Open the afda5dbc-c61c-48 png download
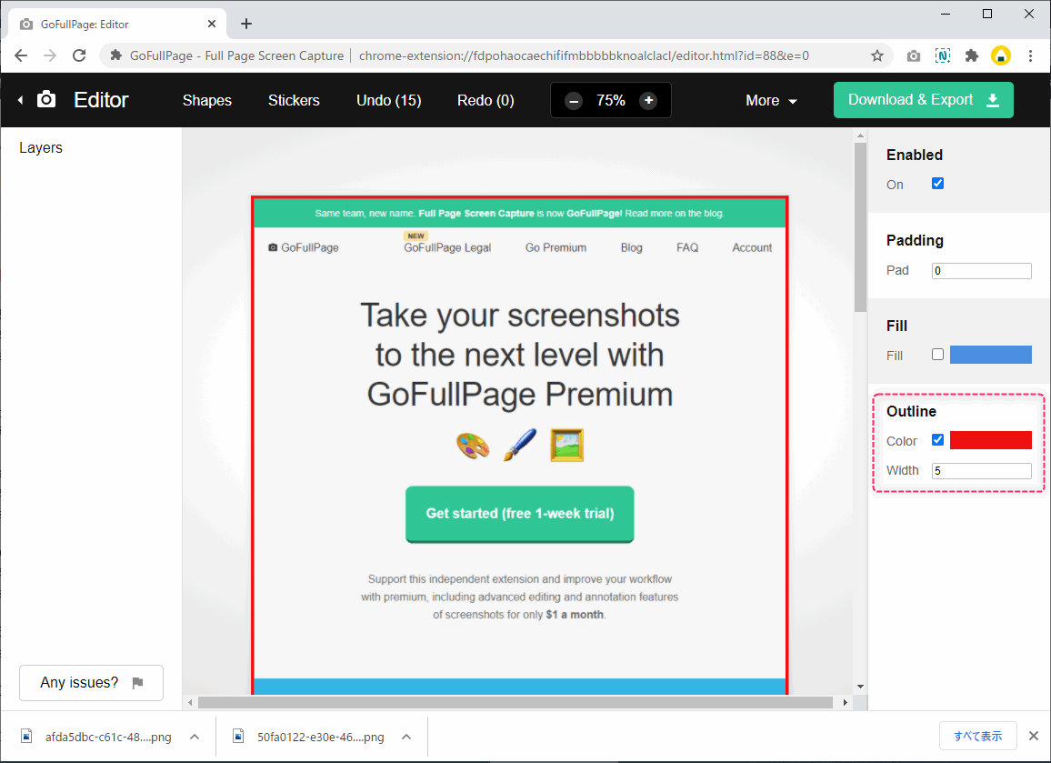The height and width of the screenshot is (763, 1051). [108, 737]
